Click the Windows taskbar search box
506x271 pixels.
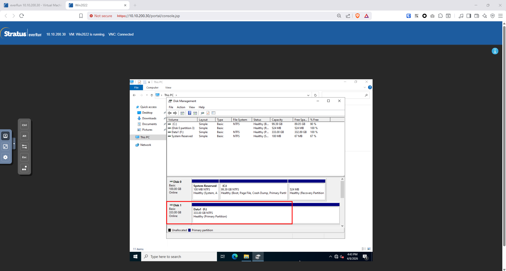pos(179,257)
